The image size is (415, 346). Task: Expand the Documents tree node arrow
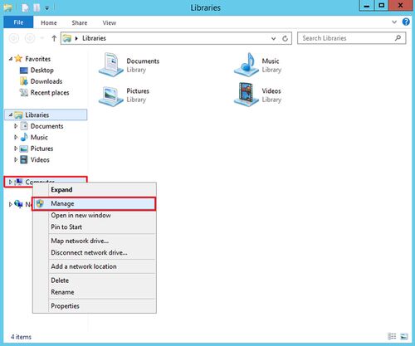point(16,126)
